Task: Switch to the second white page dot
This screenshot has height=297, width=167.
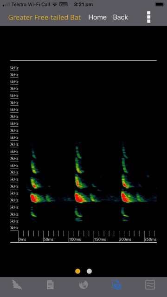Action: pyautogui.click(x=89, y=271)
